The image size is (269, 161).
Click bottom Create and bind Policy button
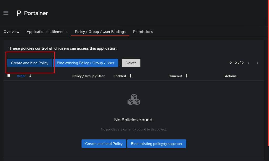tap(104, 144)
